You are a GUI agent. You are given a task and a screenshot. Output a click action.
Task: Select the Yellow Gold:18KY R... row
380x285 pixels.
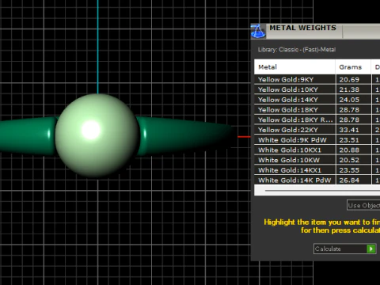(317, 120)
